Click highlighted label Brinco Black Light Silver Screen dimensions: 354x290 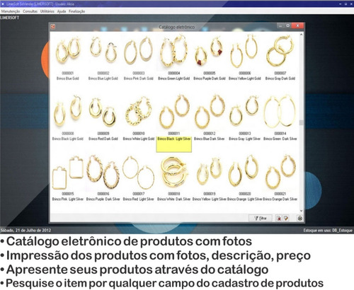tap(174, 139)
